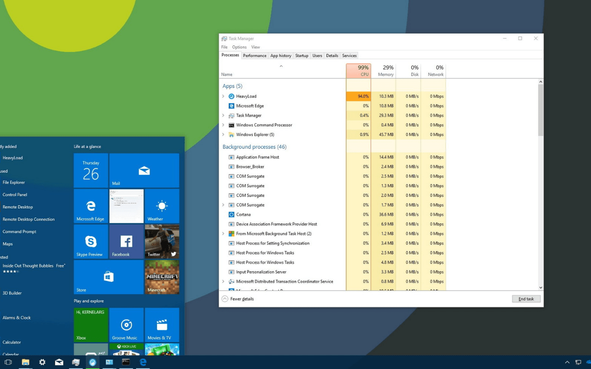
Task: Expand From Microsoft Background Task Host group
Action: point(223,234)
